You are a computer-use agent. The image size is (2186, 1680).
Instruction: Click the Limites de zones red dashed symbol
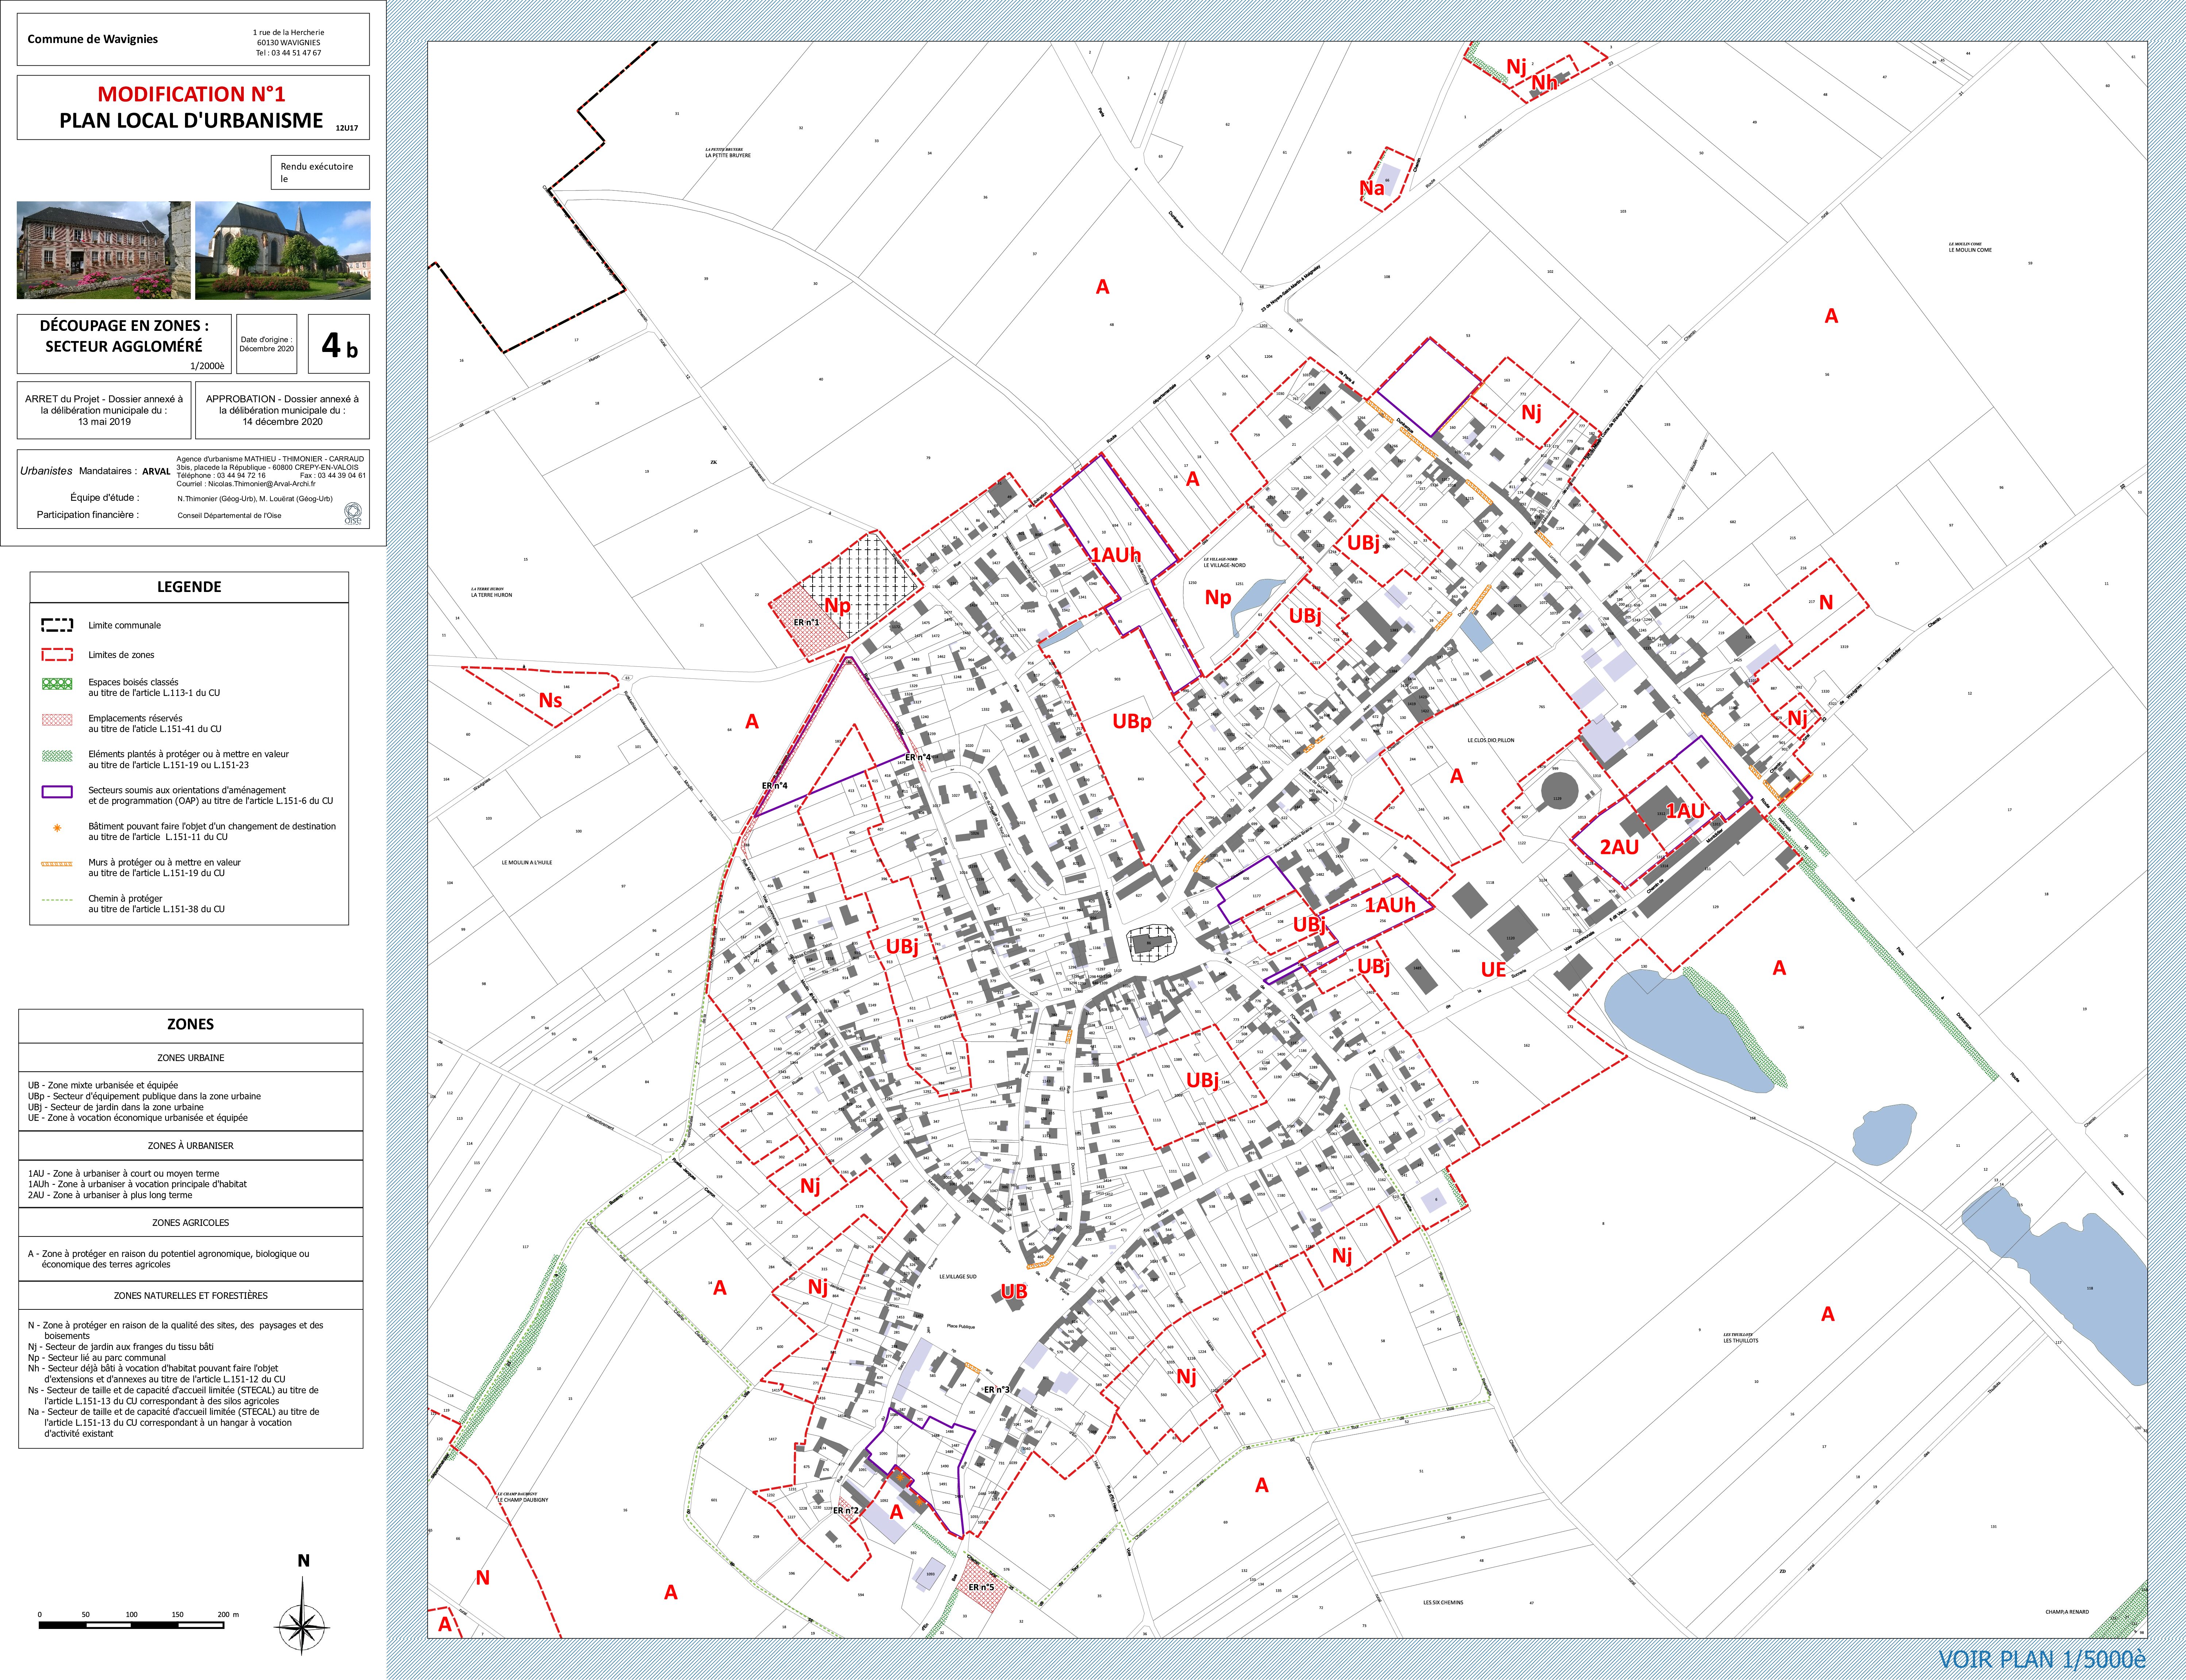pyautogui.click(x=57, y=655)
